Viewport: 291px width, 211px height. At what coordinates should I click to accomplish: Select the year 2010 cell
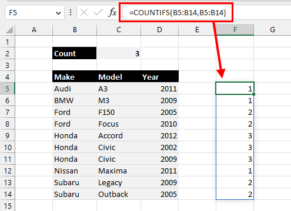tap(160, 124)
